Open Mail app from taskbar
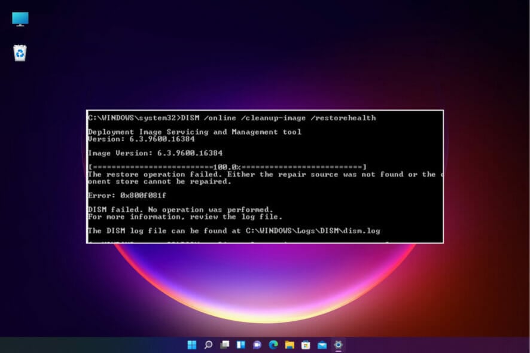This screenshot has height=353, width=530. pyautogui.click(x=322, y=345)
